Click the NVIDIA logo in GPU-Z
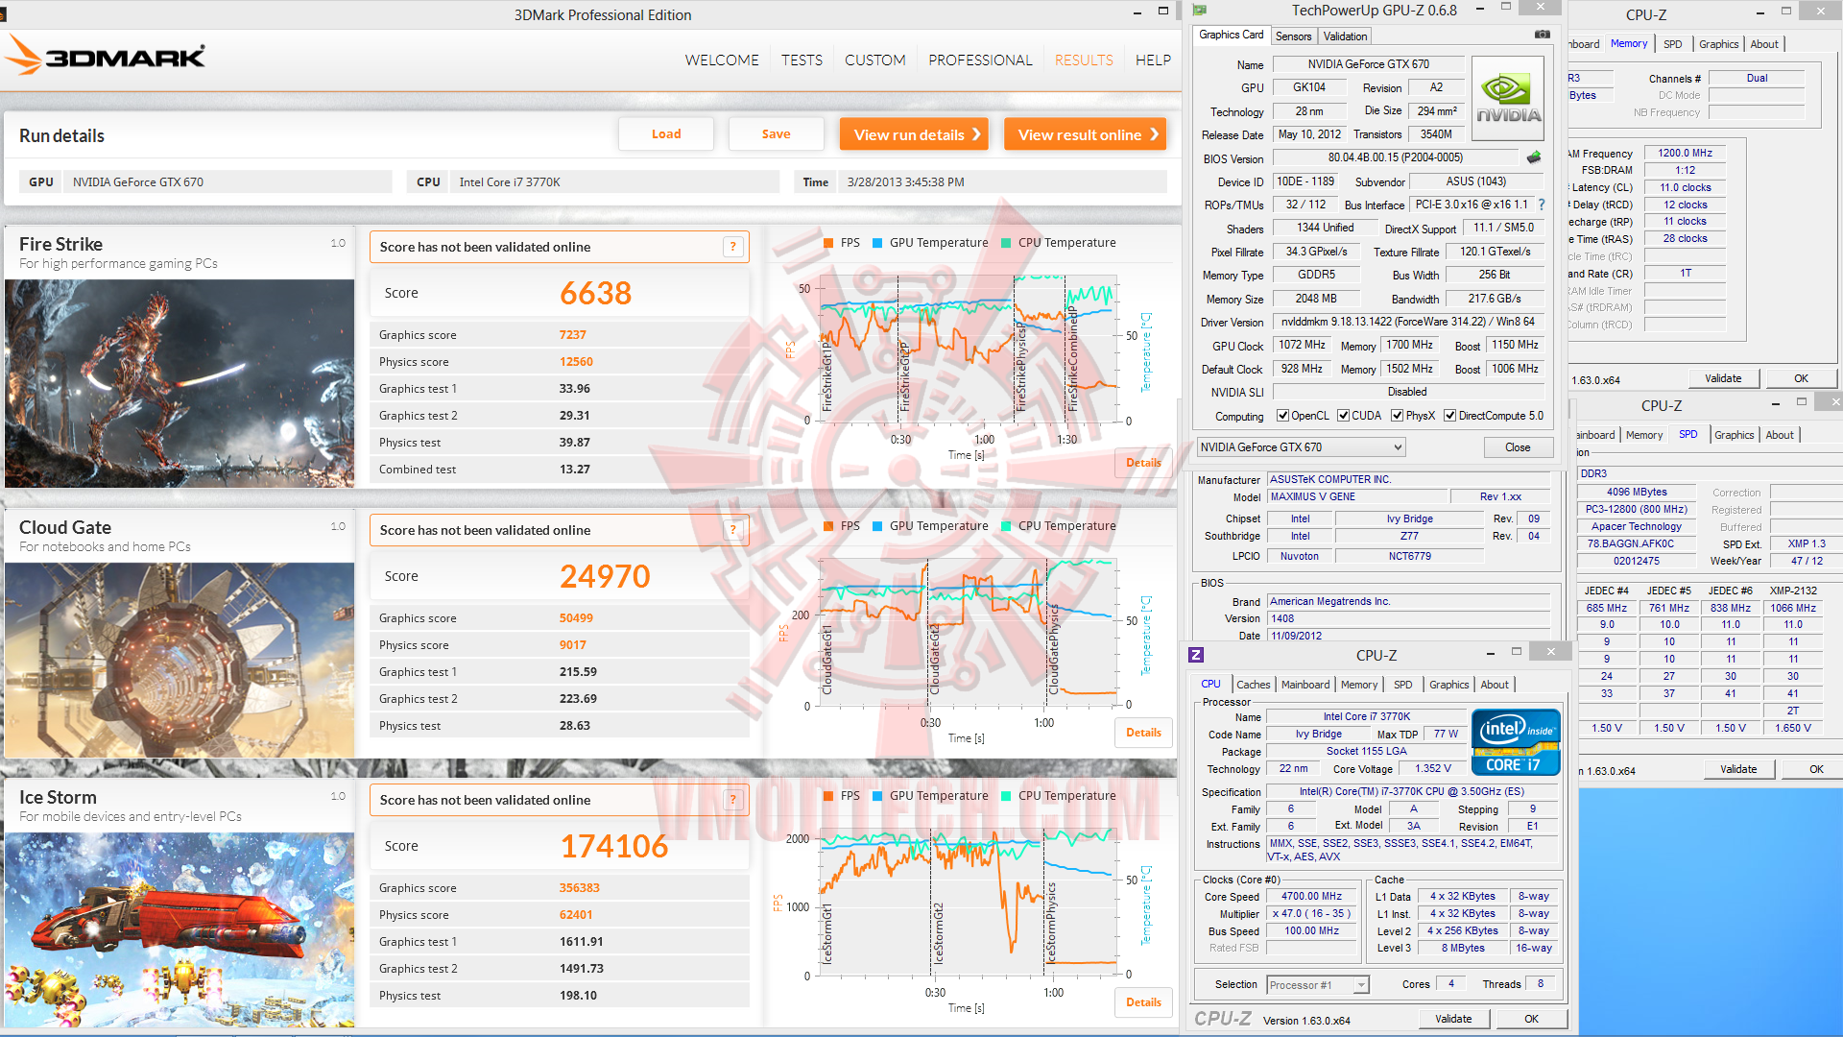The height and width of the screenshot is (1037, 1843). pyautogui.click(x=1508, y=99)
